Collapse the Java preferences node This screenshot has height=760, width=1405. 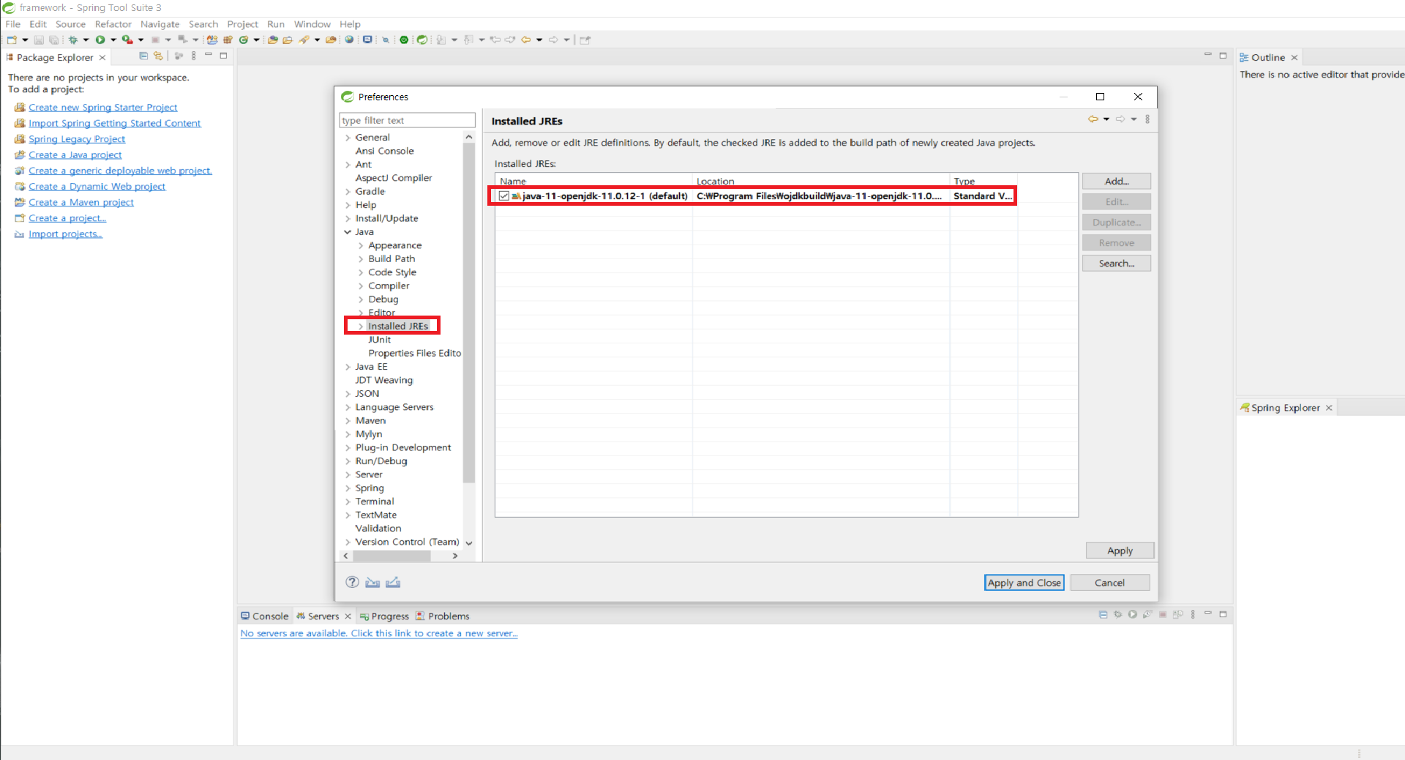coord(348,232)
